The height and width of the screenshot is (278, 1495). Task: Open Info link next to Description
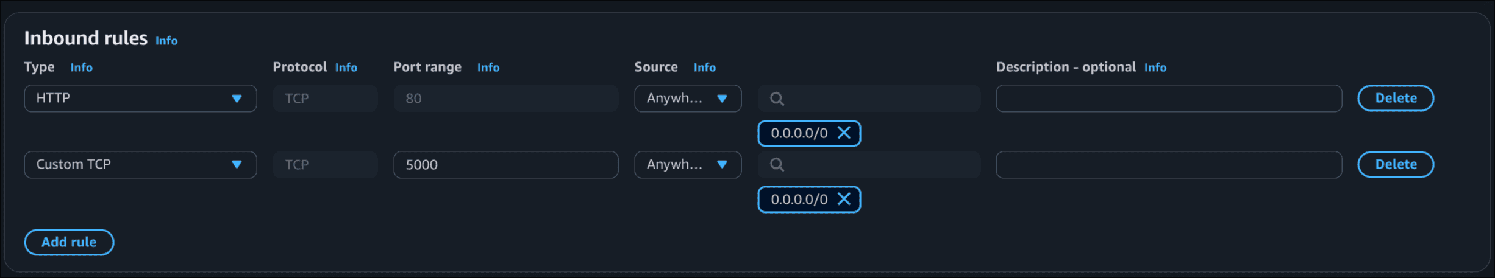[1155, 68]
